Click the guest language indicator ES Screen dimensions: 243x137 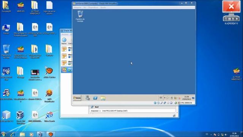161,98
